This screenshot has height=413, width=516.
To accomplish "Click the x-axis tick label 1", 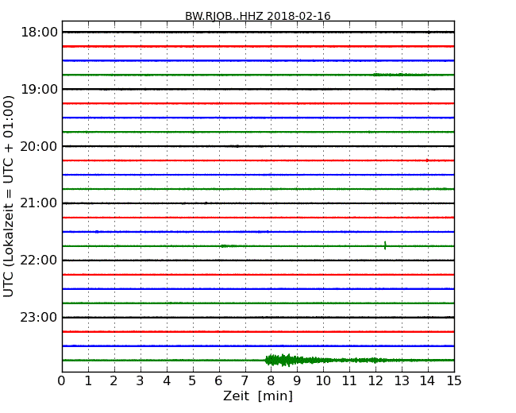I will pos(88,381).
